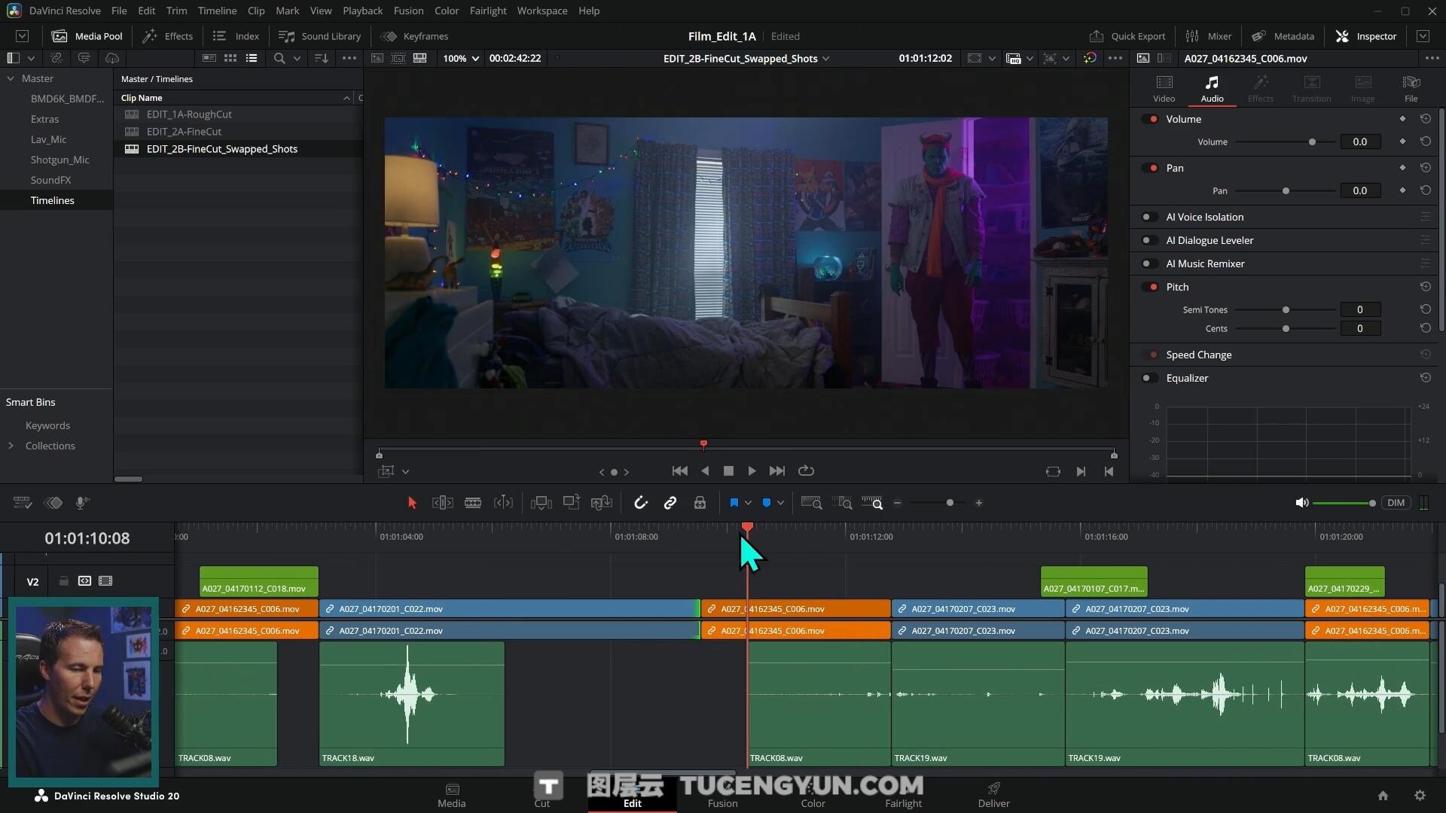Activate the Blade Edit razor tool

point(473,503)
